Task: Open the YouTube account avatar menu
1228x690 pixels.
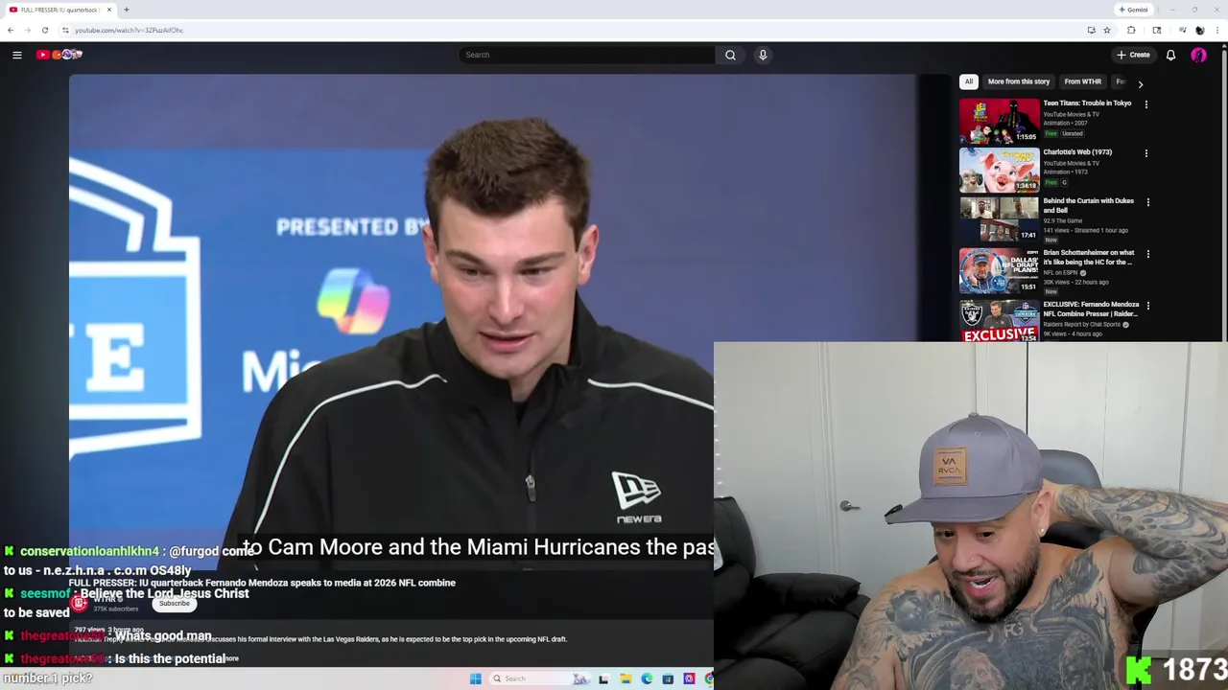Action: coord(1198,55)
